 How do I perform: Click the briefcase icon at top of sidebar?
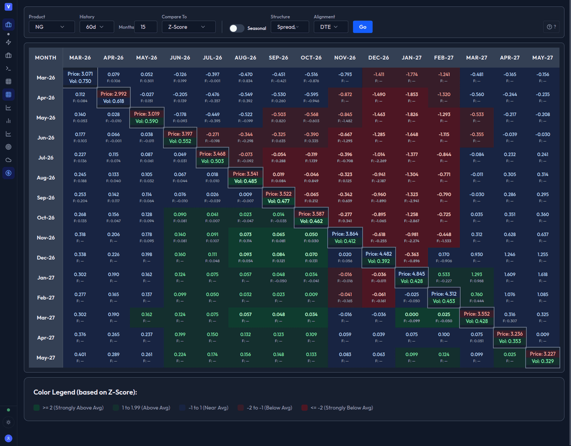click(x=8, y=24)
